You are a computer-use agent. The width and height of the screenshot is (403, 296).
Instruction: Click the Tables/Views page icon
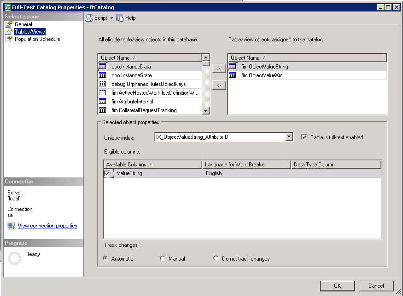pos(9,32)
